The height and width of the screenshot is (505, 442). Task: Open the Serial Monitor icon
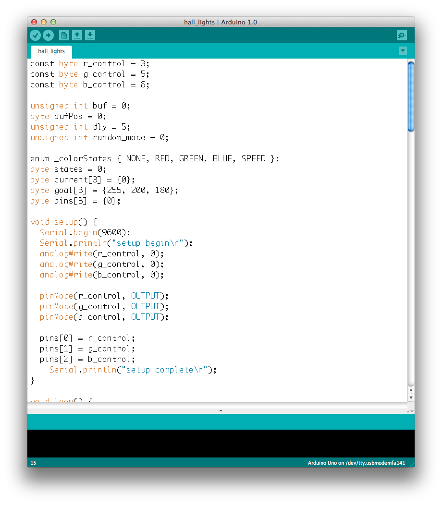402,36
